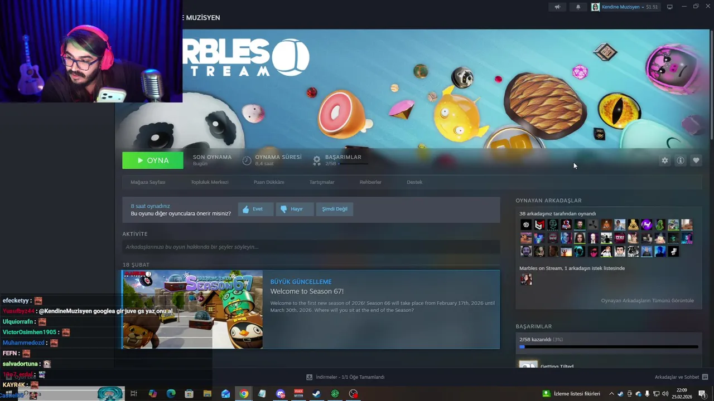Open Microsoft Store in taskbar

(189, 394)
